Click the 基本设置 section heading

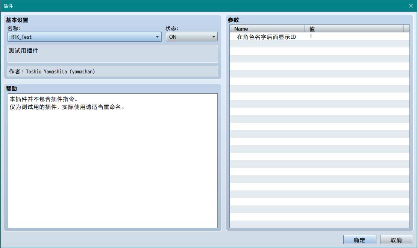tap(17, 20)
